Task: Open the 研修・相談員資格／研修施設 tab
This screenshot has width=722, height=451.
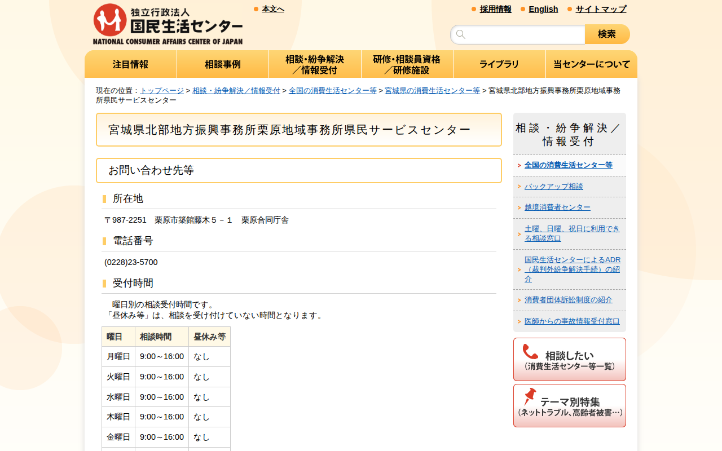Action: coord(407,64)
